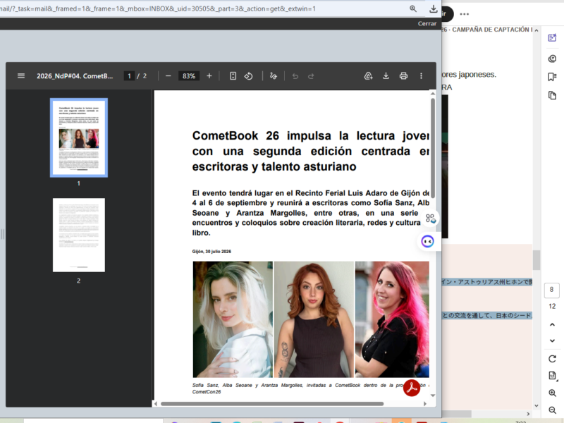Click the top purple note icon in right sidebar
Screen dimensions: 564x423
552,38
